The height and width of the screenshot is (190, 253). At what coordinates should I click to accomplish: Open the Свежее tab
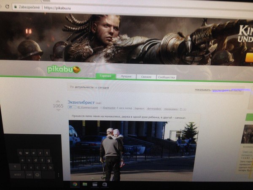tap(145, 77)
